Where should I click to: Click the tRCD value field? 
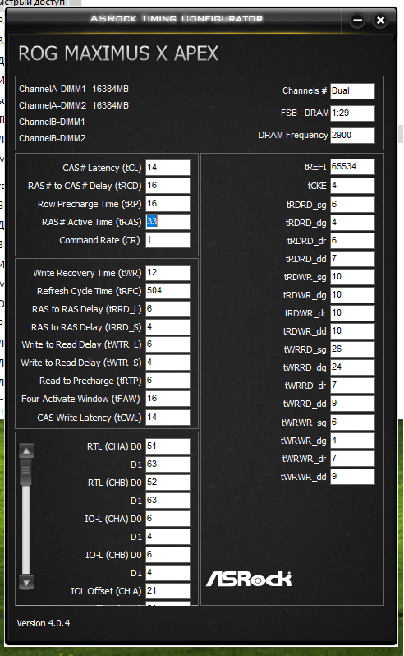click(x=168, y=185)
